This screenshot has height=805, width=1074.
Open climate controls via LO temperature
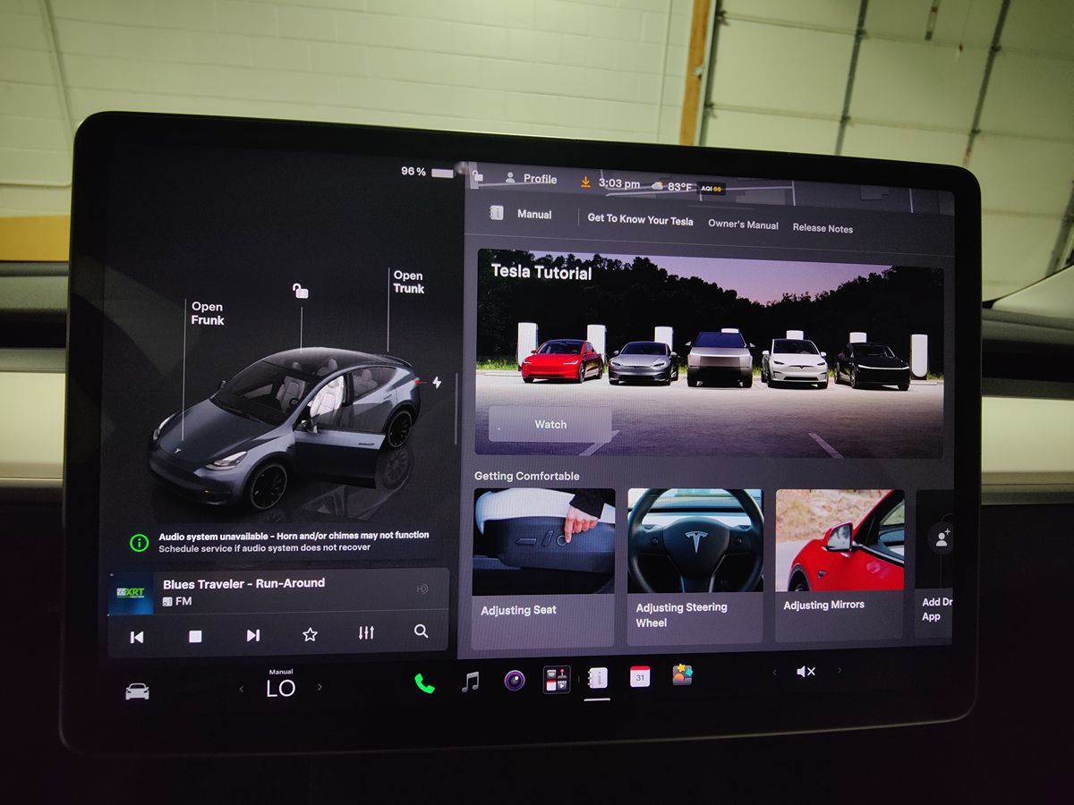[280, 688]
